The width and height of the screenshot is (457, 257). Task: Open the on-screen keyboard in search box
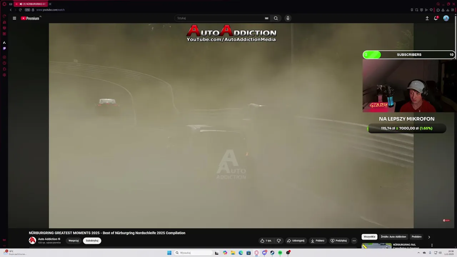point(266,18)
